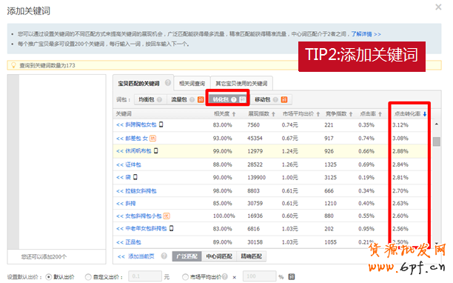Viewport: 453px width, 283px height.
Task: Click the 139900 展现指数 cell
Action: point(256,178)
